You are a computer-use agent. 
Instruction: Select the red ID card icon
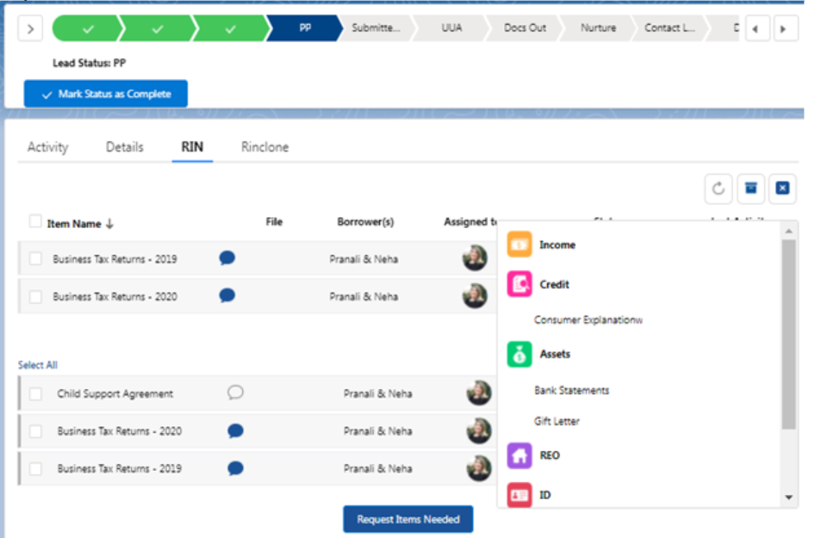click(x=519, y=495)
